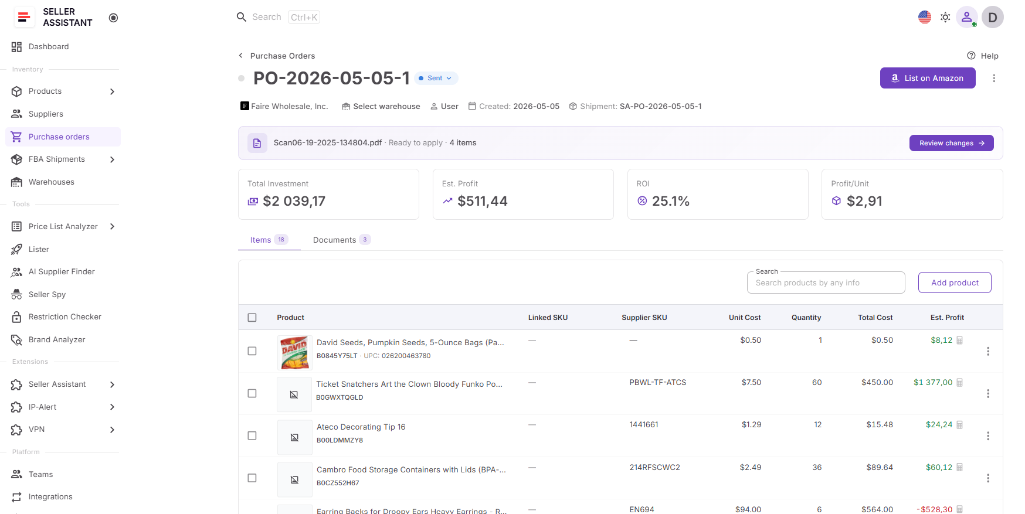Open row menu for Ateco Decorating Tip
Viewport: 1025px width, 514px height.
(x=988, y=436)
